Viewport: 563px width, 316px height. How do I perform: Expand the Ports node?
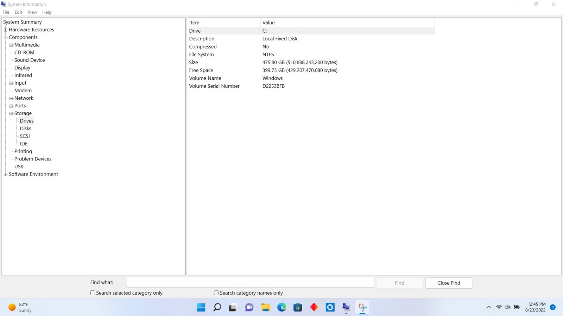pyautogui.click(x=11, y=106)
